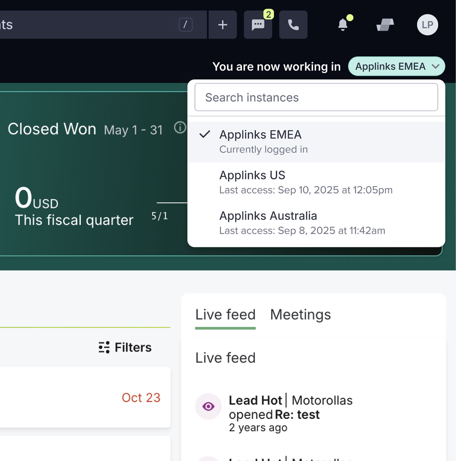Collapse the Applinks EMEA instance dropdown
Image resolution: width=456 pixels, height=461 pixels.
[396, 66]
